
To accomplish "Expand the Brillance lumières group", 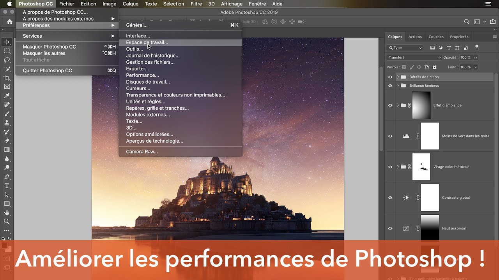I will [398, 86].
